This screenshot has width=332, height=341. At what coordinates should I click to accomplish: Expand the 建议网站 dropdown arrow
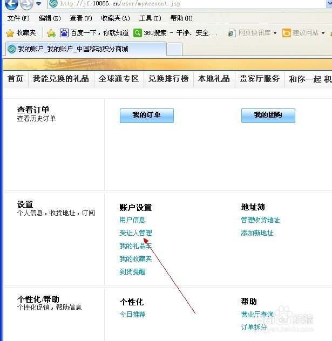click(323, 33)
